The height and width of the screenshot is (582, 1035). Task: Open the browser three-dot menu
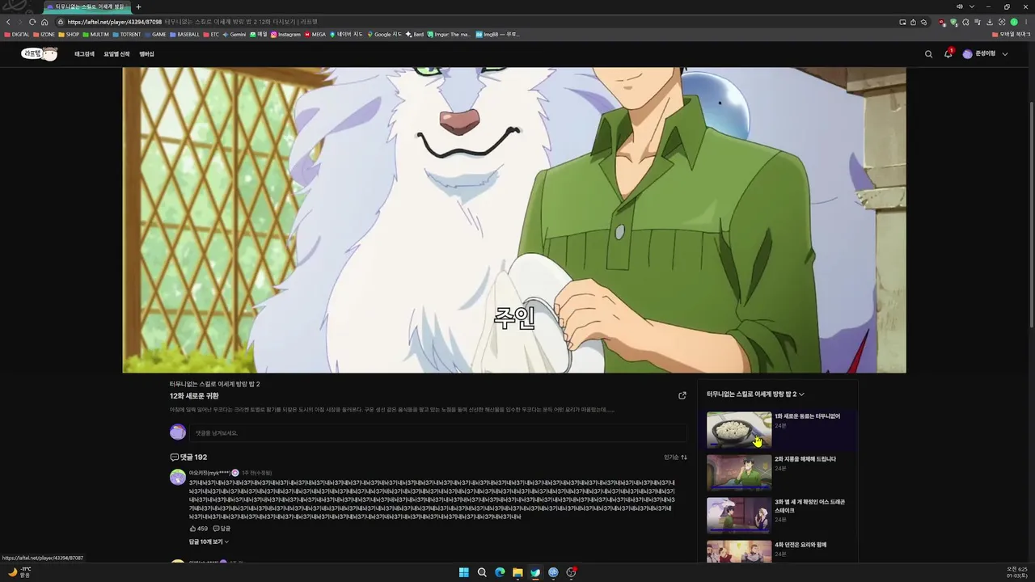[1025, 22]
